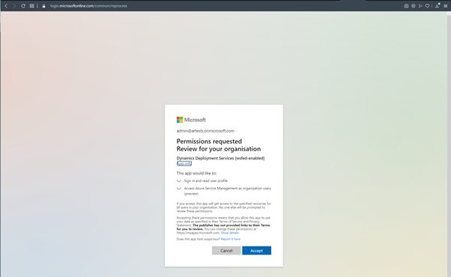Click the Show details link
This screenshot has height=277, width=451.
pos(229,233)
